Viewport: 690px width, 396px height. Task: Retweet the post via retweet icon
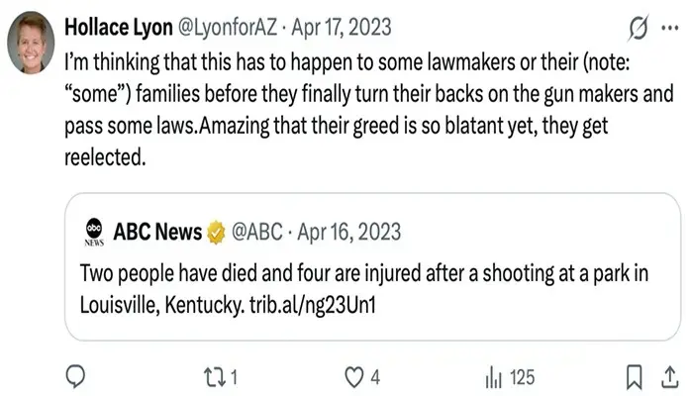tap(214, 377)
